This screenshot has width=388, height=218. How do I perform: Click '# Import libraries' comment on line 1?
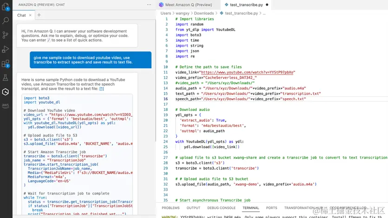tap(194, 19)
